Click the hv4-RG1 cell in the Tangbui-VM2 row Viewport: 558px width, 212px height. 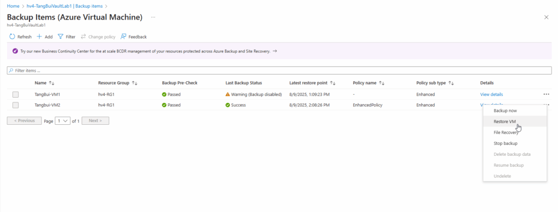106,105
